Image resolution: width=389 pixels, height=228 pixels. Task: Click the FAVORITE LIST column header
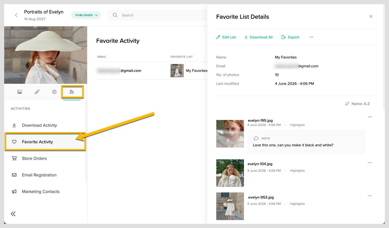[182, 57]
